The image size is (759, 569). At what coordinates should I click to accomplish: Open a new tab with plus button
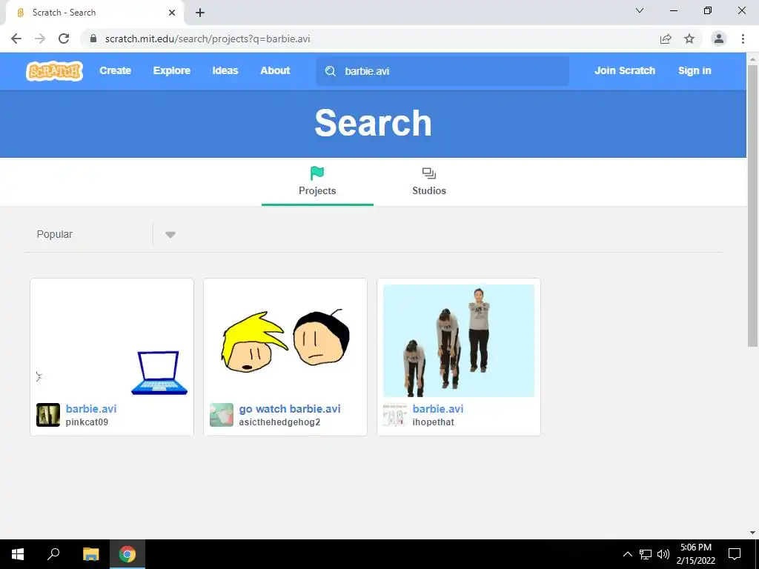pos(200,13)
